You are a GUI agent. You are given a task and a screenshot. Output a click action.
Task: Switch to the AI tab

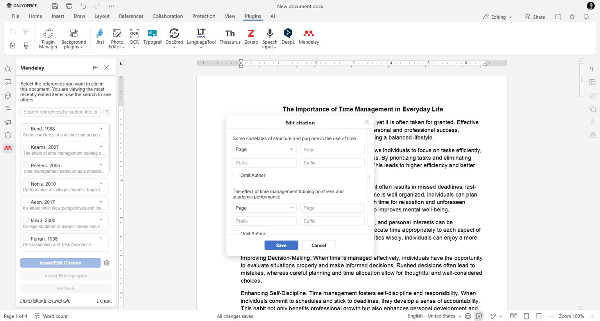click(272, 16)
